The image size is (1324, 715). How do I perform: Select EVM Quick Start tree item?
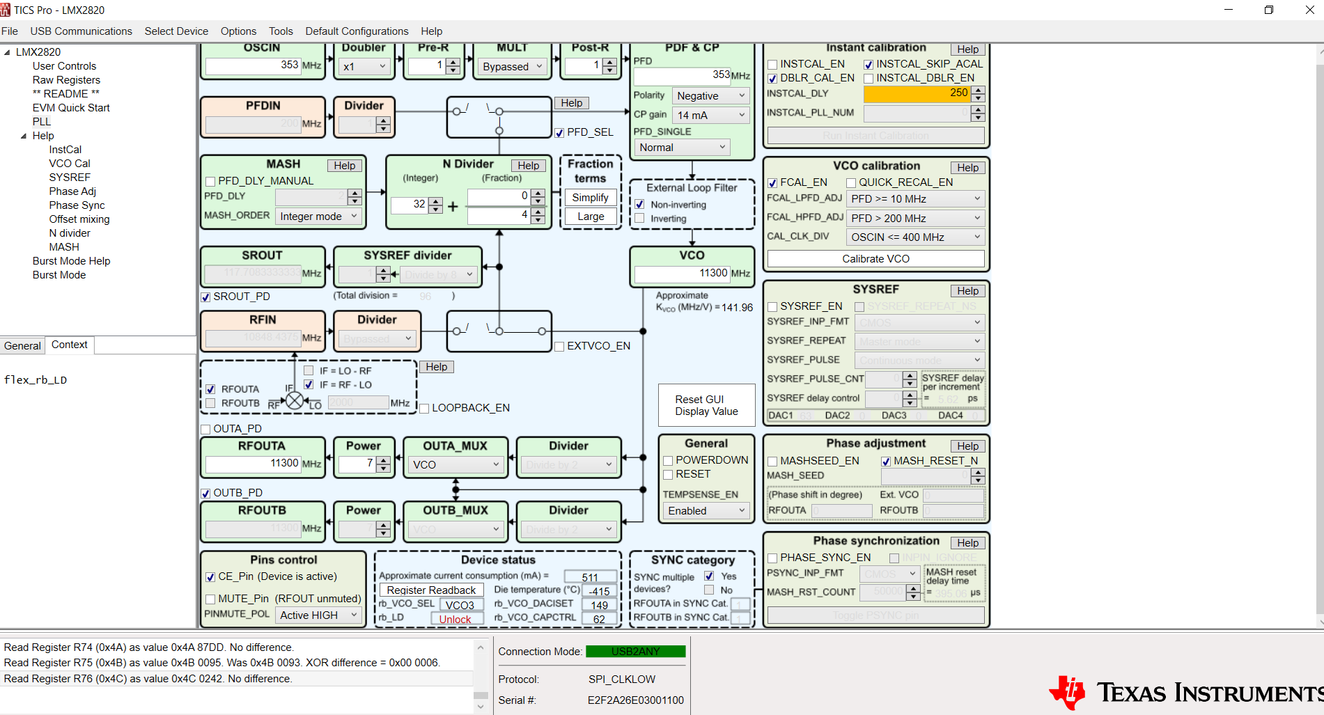[x=71, y=108]
